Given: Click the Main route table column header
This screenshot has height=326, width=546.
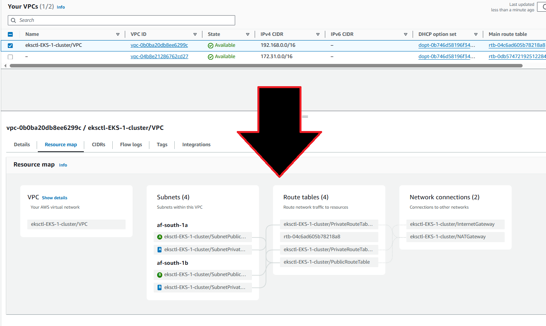Looking at the screenshot, I should coord(508,34).
